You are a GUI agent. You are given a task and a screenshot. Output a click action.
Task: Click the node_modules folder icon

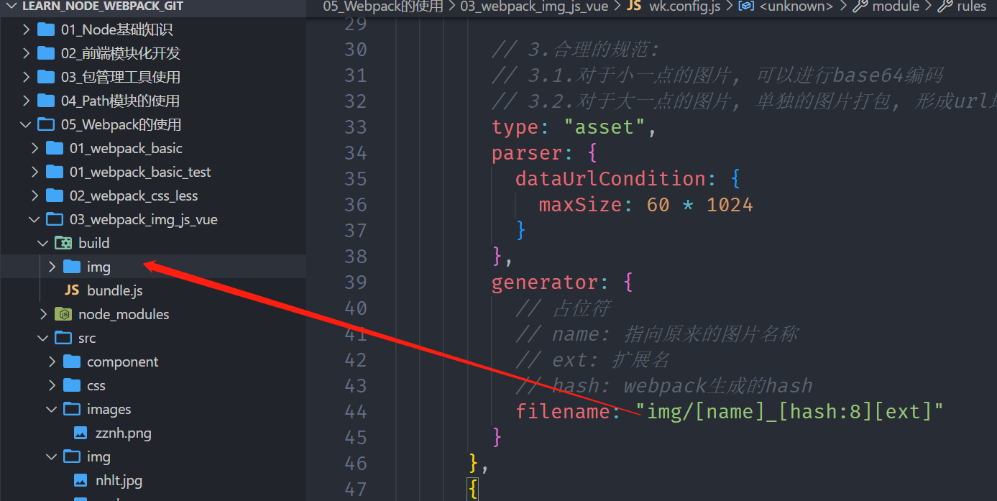[63, 314]
